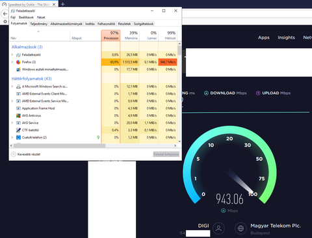
Task: Open Apps link on Speedtest page
Action: (x=264, y=38)
